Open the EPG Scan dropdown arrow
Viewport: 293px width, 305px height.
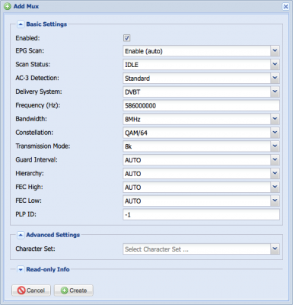pyautogui.click(x=275, y=51)
